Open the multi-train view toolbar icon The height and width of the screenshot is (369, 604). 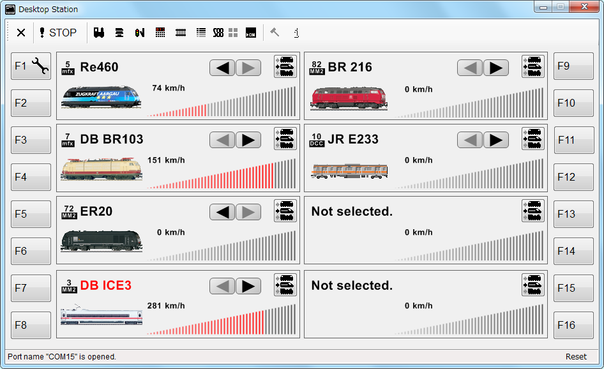(x=119, y=33)
